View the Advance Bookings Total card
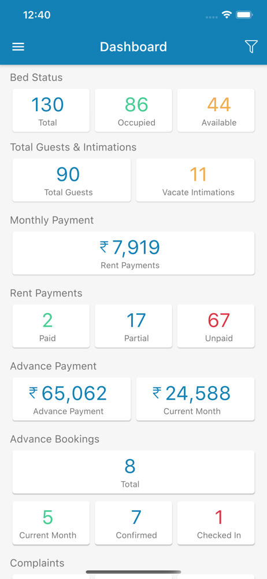The image size is (267, 579). [x=133, y=472]
